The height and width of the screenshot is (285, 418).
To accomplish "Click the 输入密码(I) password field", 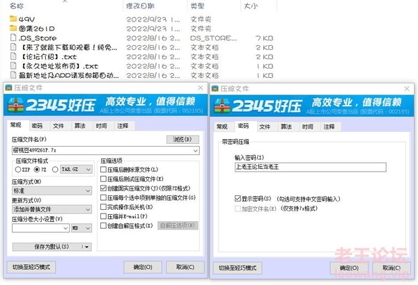I will tap(310, 167).
